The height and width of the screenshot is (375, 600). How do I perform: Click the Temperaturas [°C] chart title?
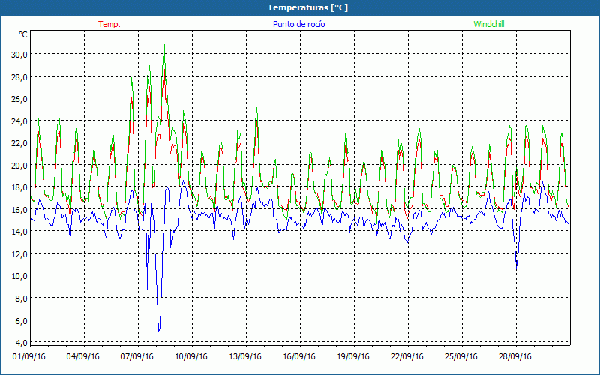[307, 7]
